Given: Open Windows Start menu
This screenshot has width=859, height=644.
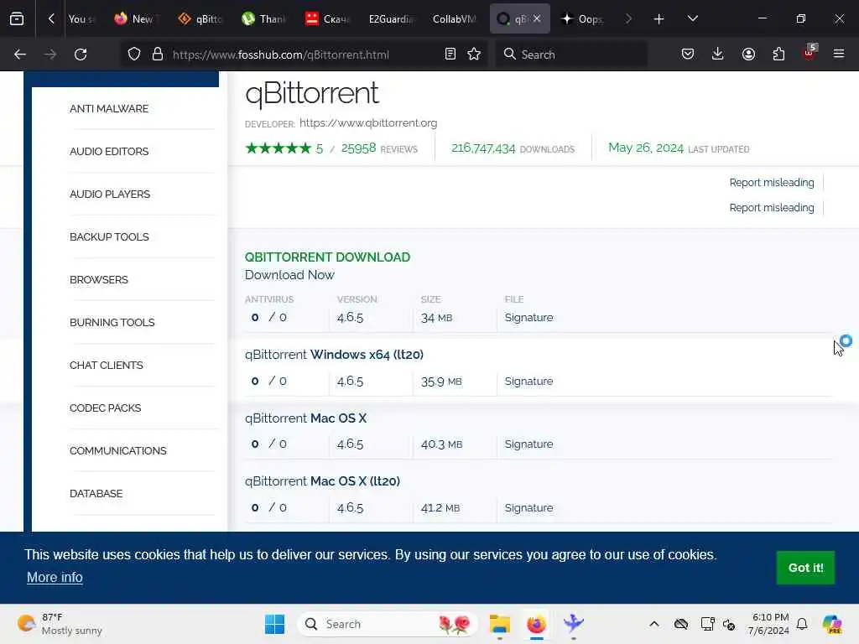Looking at the screenshot, I should click(x=274, y=624).
